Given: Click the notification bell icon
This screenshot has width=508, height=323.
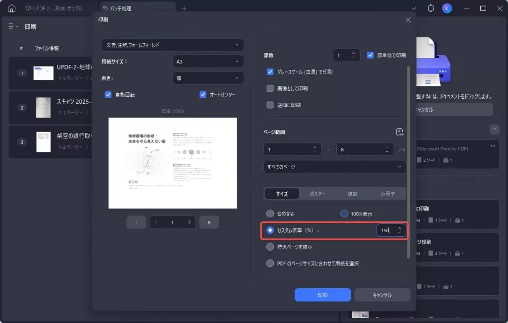Looking at the screenshot, I should click(x=431, y=8).
